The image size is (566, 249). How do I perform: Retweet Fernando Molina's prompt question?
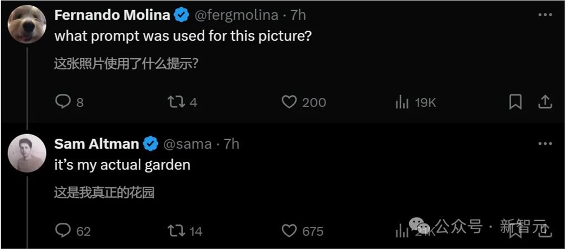tap(175, 102)
